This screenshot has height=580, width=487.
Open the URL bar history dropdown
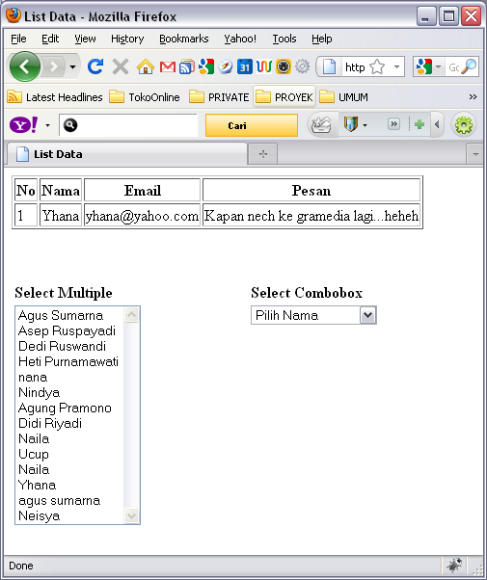396,66
